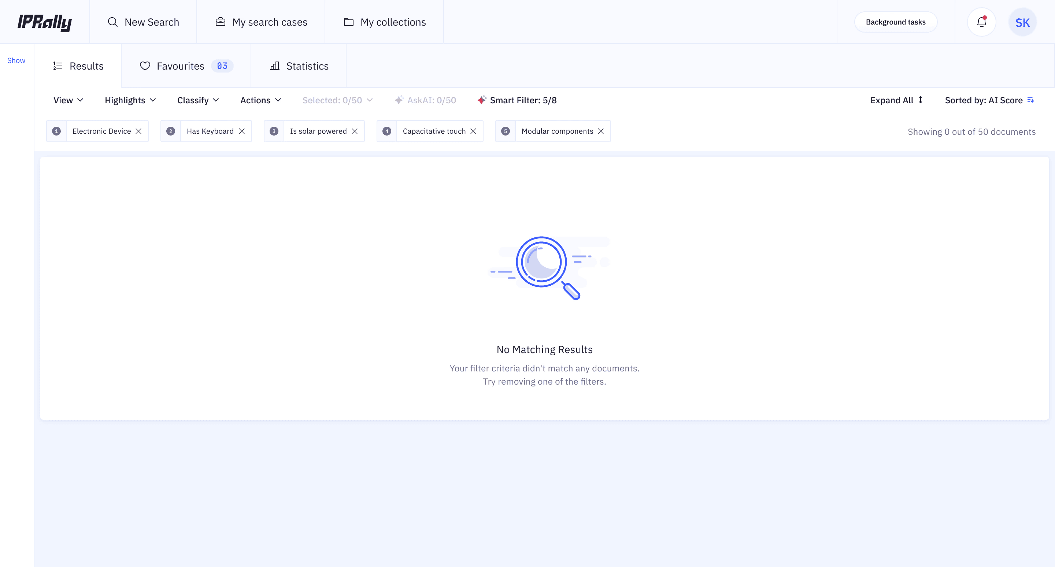This screenshot has width=1055, height=567.
Task: Remove the Capacitative touch filter chip
Action: coord(473,131)
